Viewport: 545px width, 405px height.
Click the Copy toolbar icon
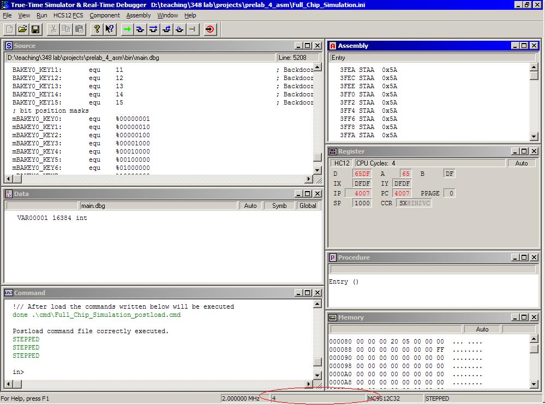click(66, 29)
